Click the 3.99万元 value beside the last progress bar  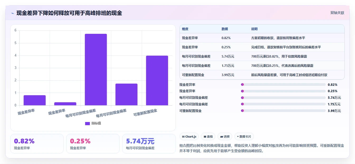click(x=334, y=111)
